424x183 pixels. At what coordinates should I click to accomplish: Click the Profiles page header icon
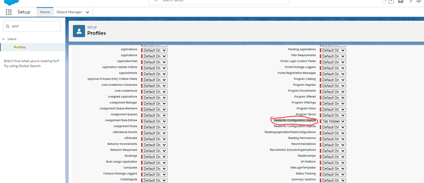[79, 31]
